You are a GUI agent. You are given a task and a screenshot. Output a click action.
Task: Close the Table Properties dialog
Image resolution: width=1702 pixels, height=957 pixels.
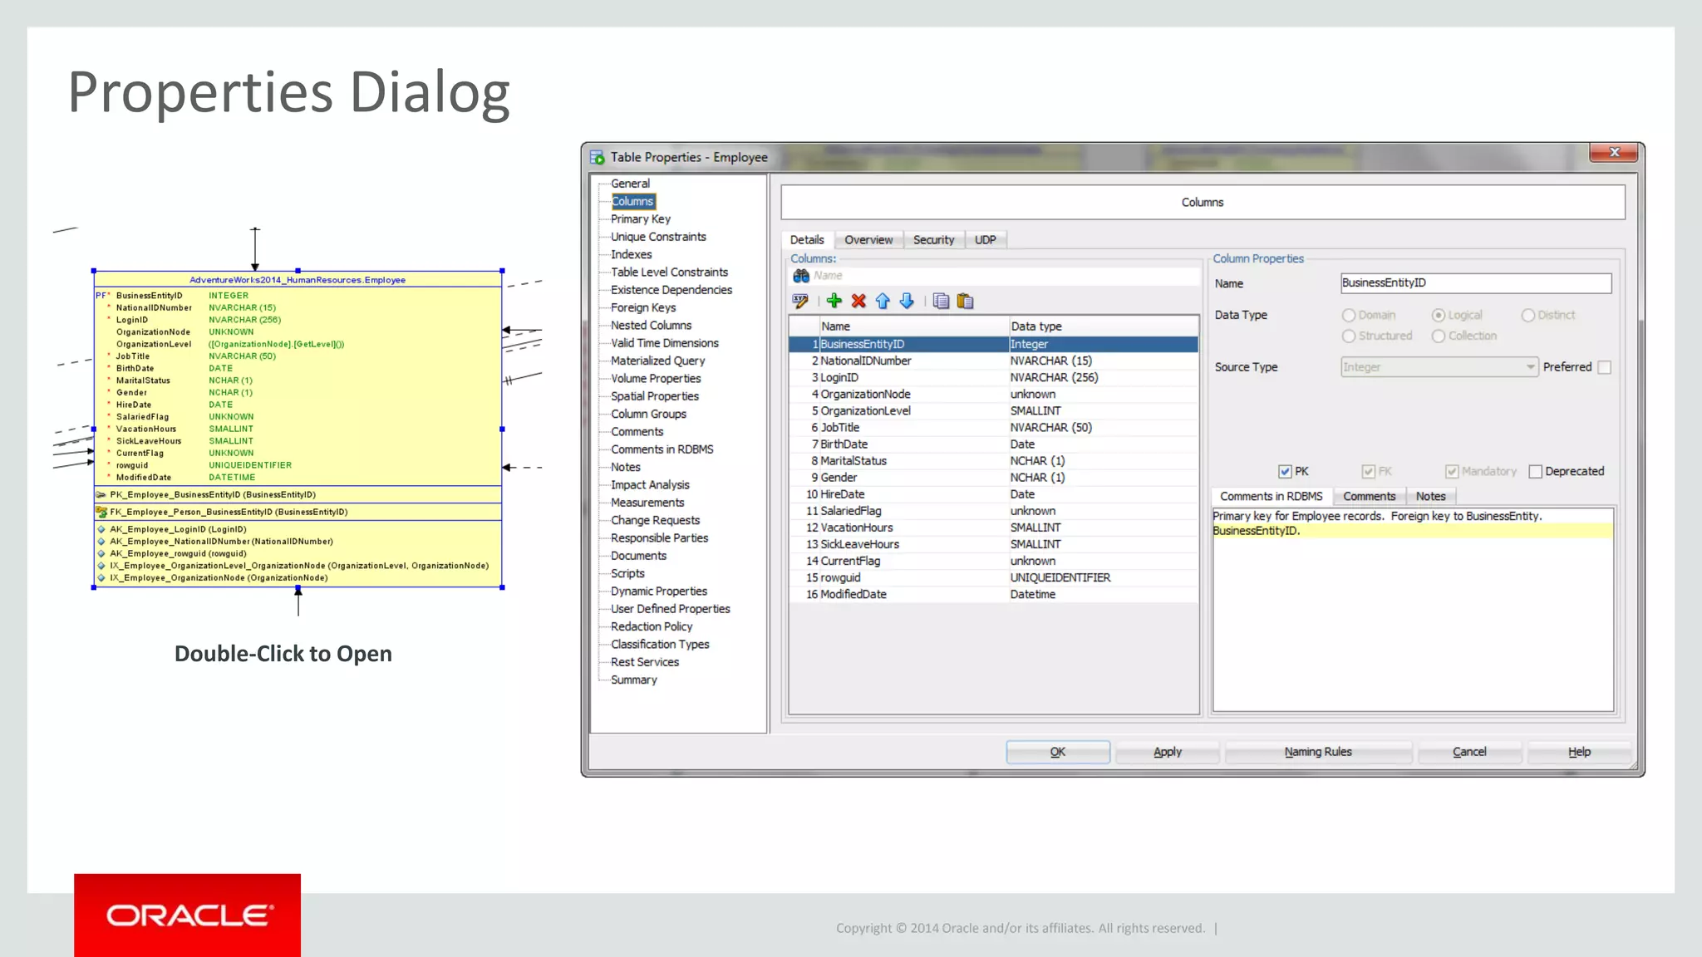point(1614,152)
